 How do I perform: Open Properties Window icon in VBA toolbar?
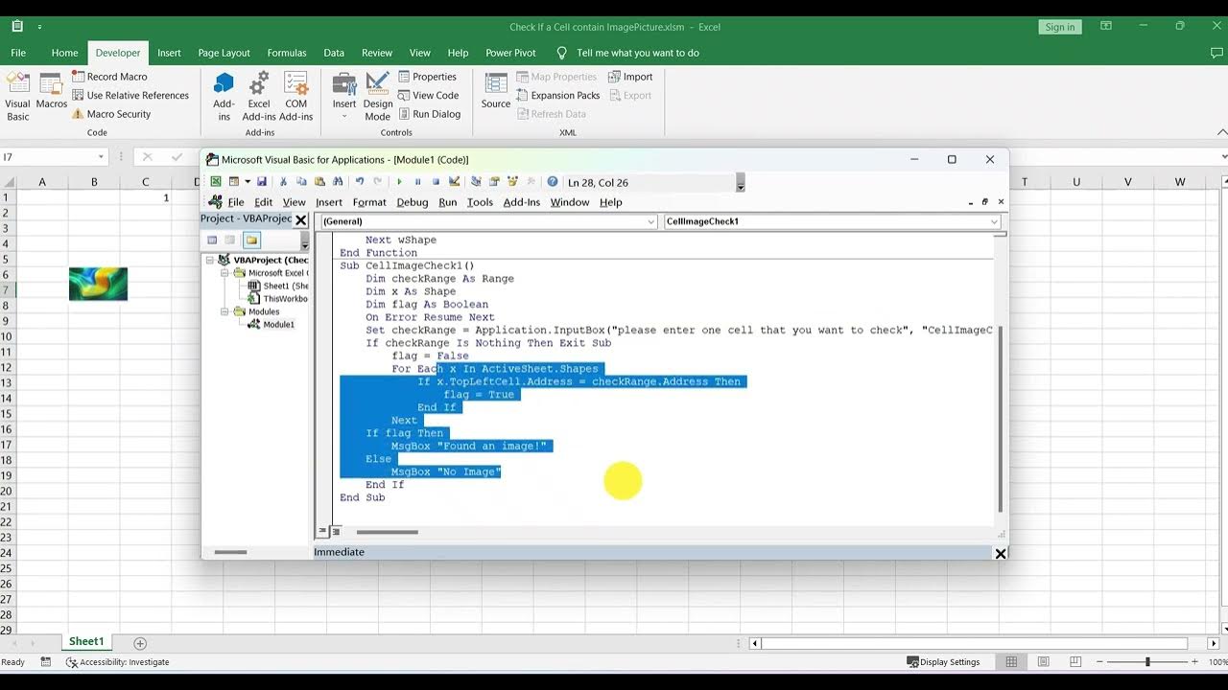coord(495,182)
